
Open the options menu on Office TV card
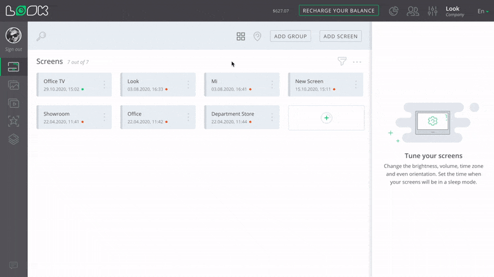click(x=104, y=84)
